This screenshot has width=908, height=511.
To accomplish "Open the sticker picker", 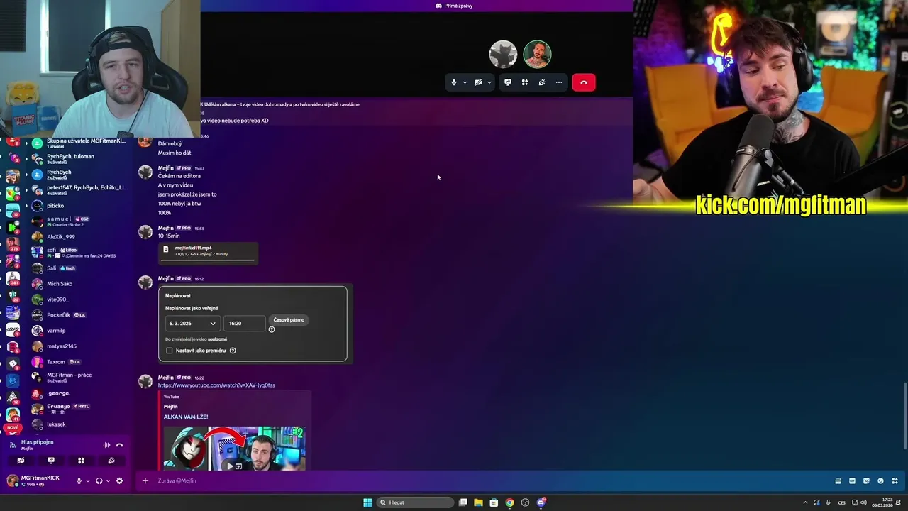I will coord(866,480).
